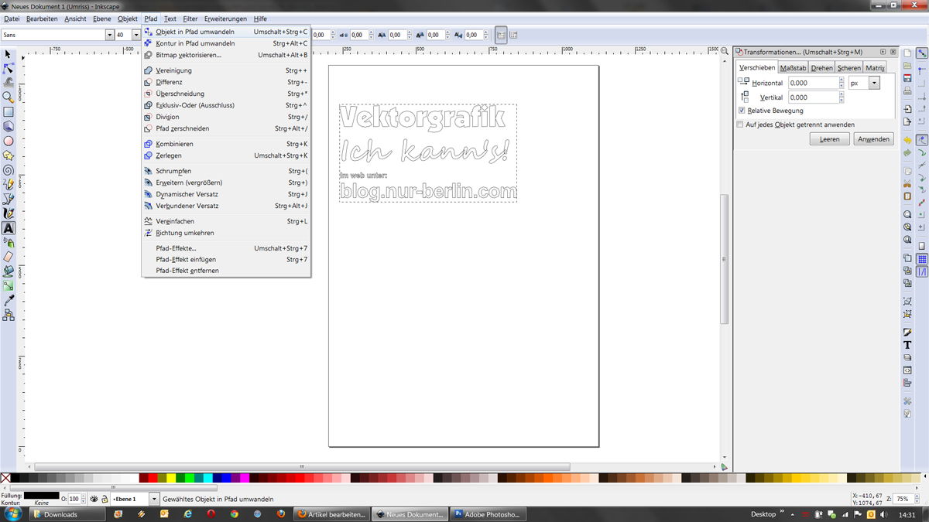929x522 pixels.
Task: Select the Spiral tool
Action: 9,170
